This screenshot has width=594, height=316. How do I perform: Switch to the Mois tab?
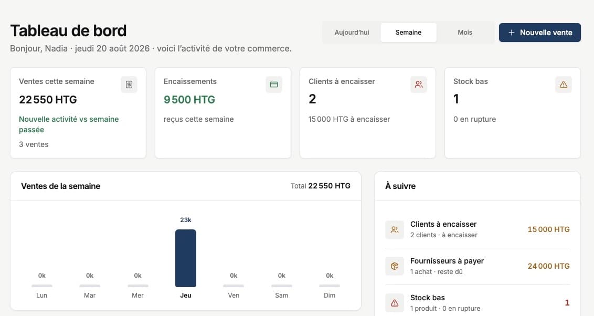pyautogui.click(x=465, y=33)
